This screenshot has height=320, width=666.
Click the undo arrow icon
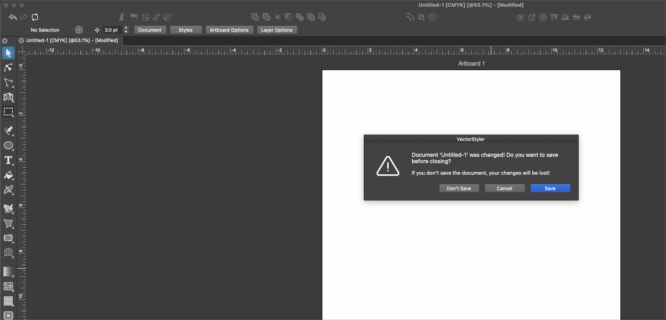click(13, 17)
